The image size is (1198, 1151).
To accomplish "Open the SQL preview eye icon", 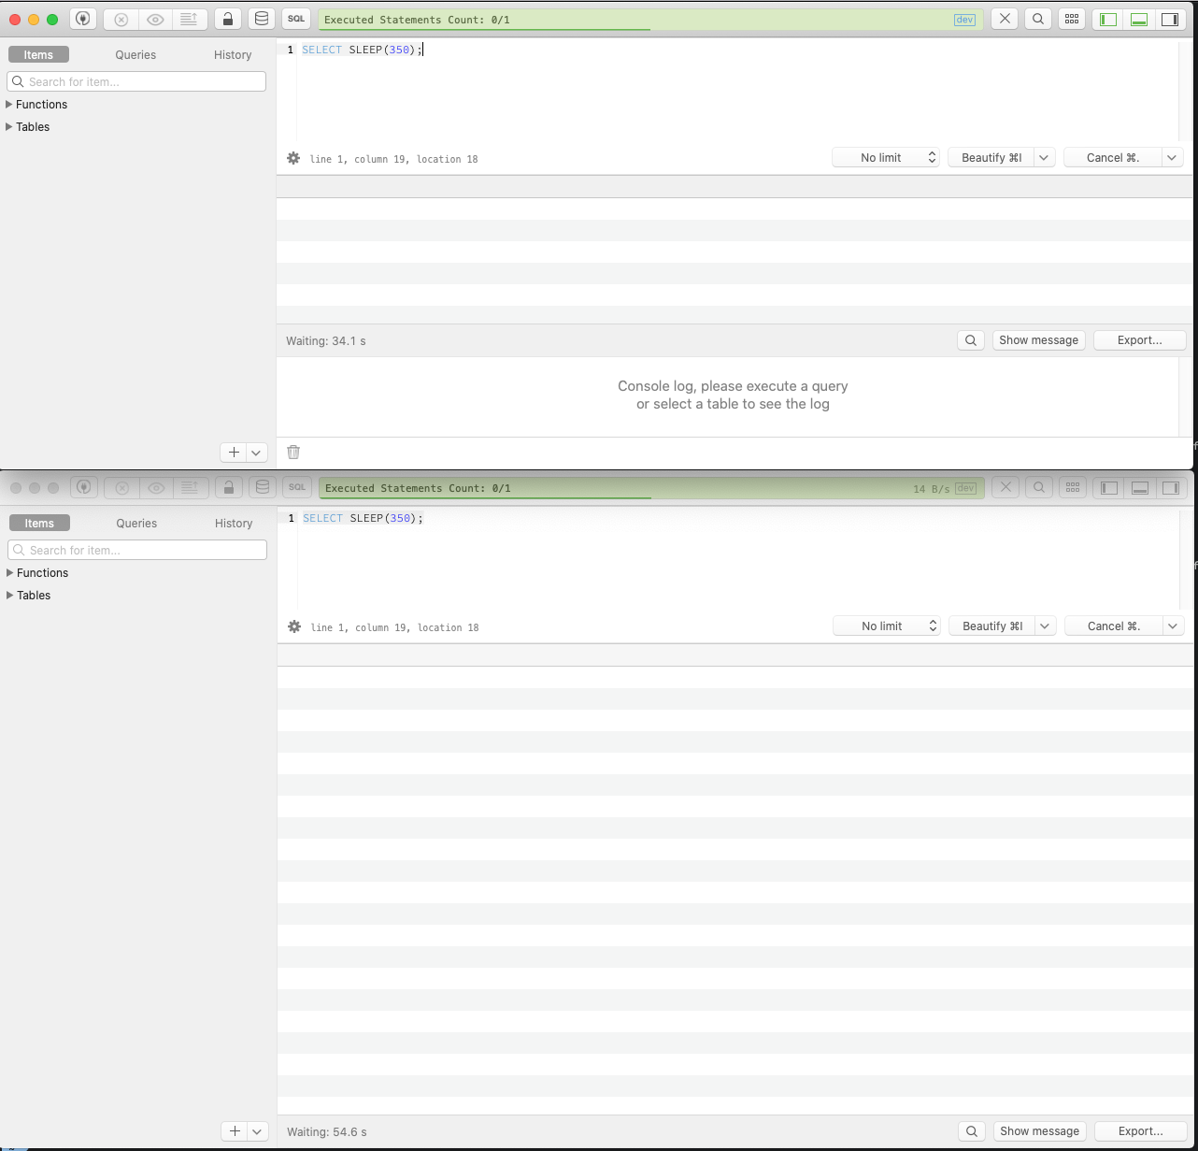I will [x=155, y=19].
